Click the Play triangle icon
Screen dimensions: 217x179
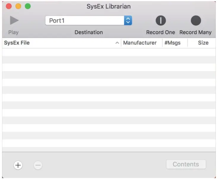14,20
